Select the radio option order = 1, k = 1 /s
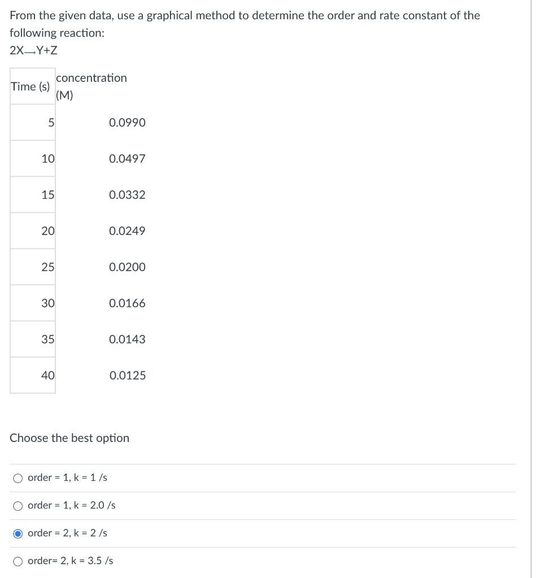The image size is (549, 578). click(x=18, y=477)
